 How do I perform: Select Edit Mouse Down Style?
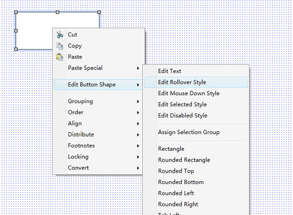pos(196,93)
